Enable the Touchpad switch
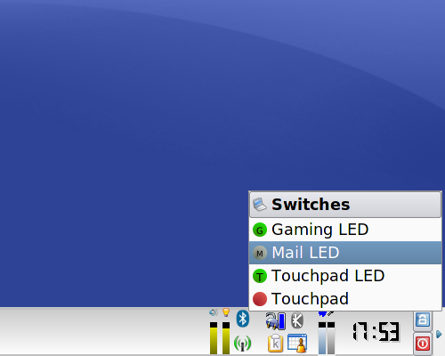The width and height of the screenshot is (445, 356). tap(345, 299)
